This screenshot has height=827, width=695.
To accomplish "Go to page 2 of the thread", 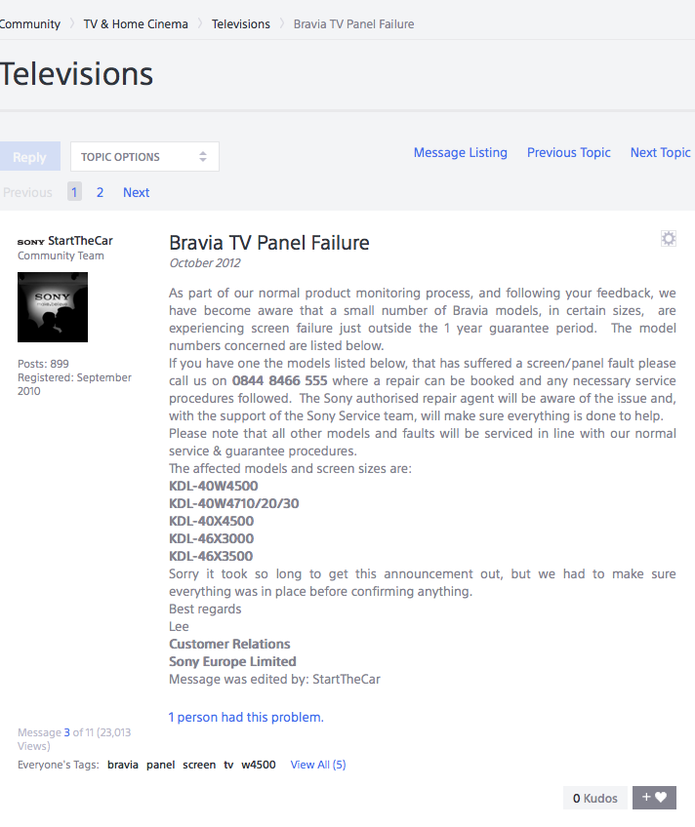I will click(100, 192).
